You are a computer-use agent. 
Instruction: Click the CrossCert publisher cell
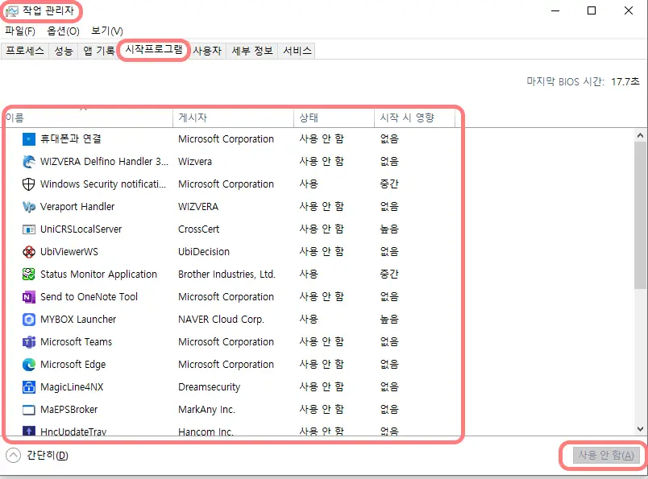coord(199,229)
